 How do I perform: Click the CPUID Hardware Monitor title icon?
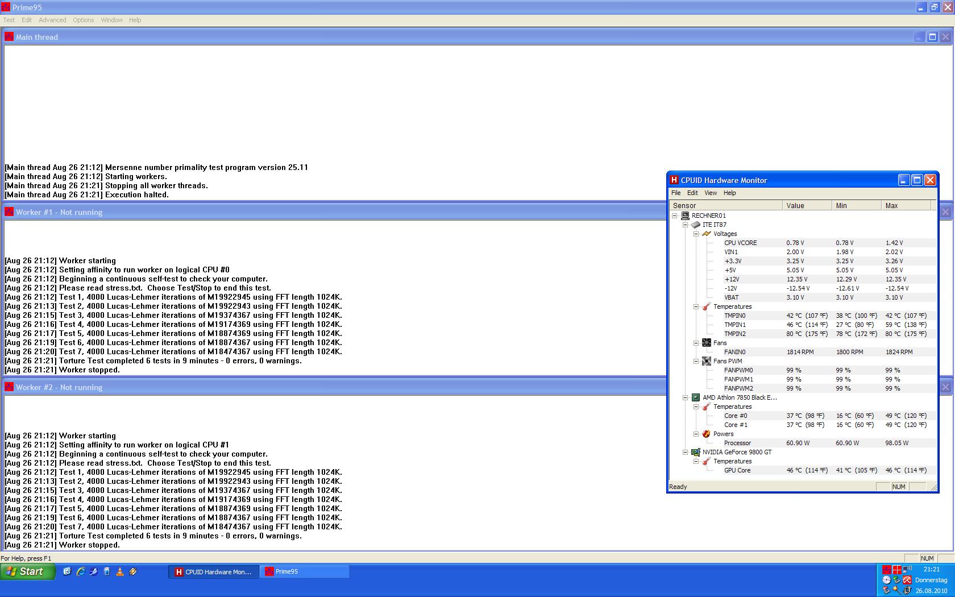click(x=674, y=180)
